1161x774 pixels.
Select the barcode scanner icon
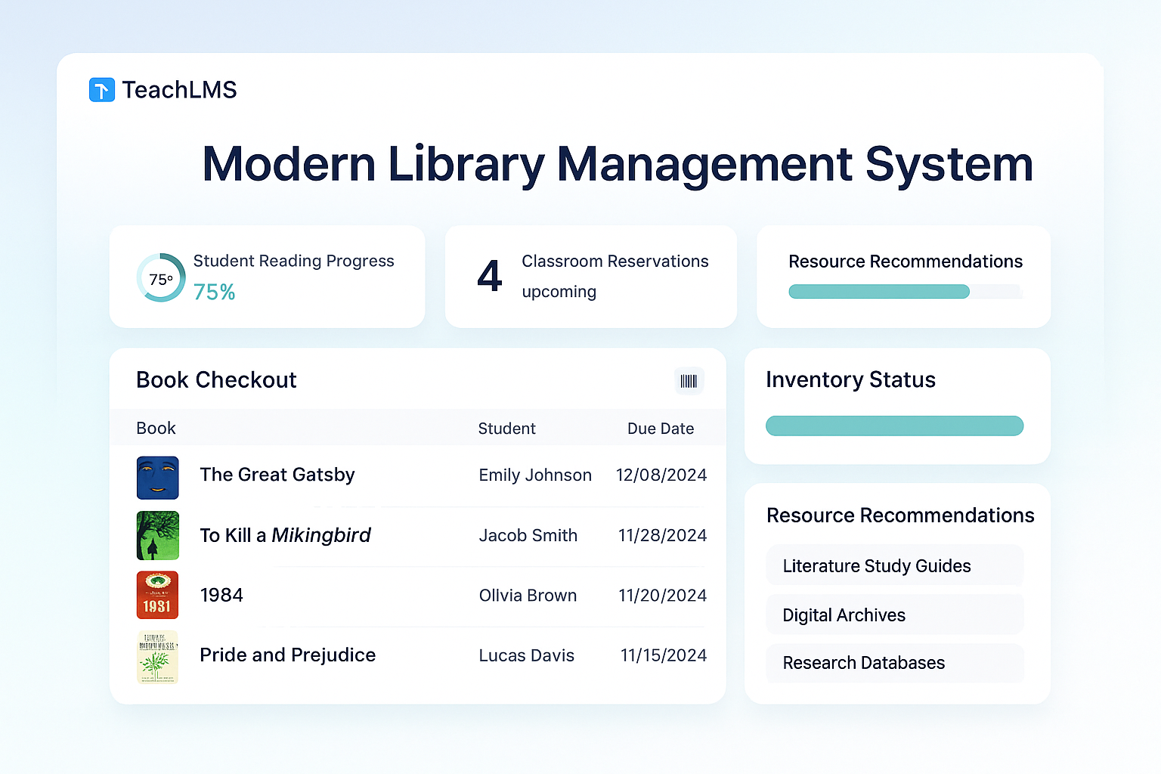pyautogui.click(x=689, y=381)
